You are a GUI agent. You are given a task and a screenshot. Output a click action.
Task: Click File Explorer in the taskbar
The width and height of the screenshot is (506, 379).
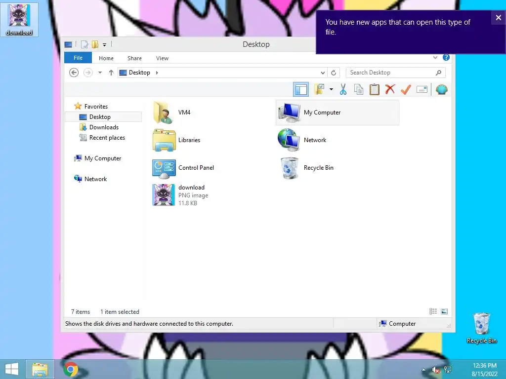40,369
